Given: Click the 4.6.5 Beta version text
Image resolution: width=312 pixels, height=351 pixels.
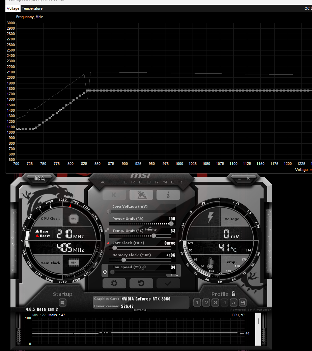Looking at the screenshot, I should click(42, 309).
